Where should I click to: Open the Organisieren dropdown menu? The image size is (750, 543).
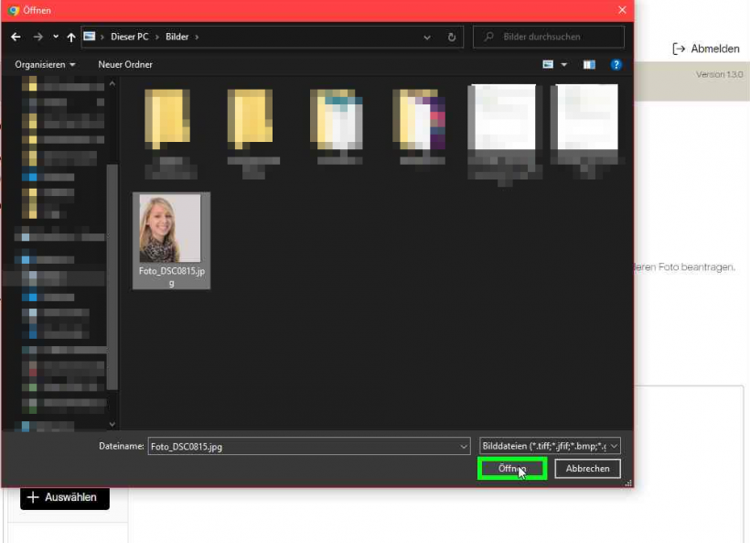tap(45, 65)
